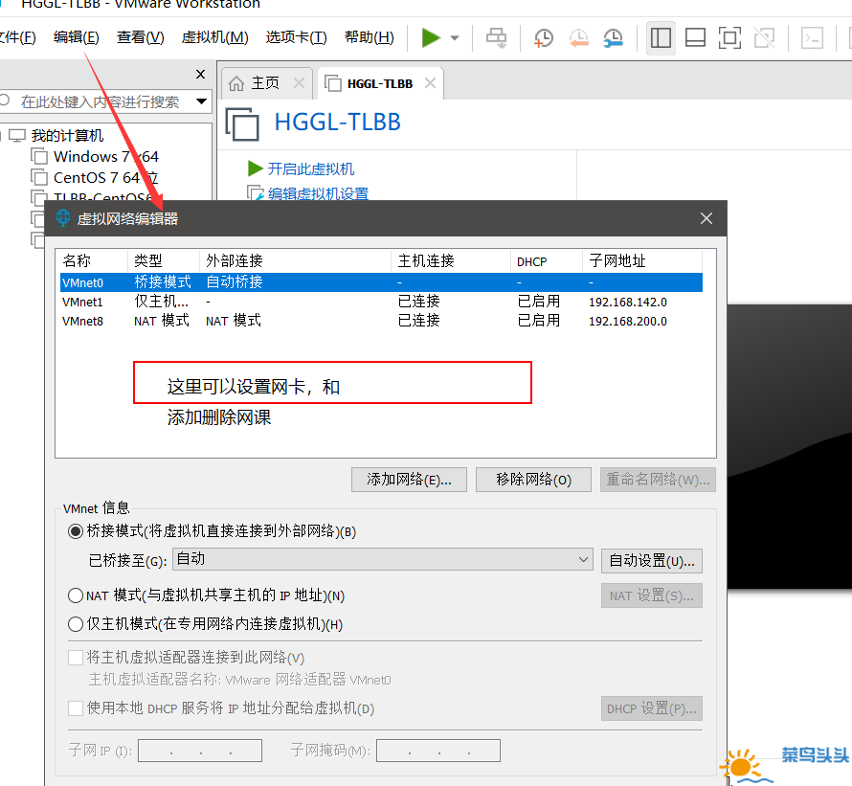Image resolution: width=852 pixels, height=786 pixels.
Task: Open the 已桥接至 dropdown
Action: pyautogui.click(x=383, y=559)
